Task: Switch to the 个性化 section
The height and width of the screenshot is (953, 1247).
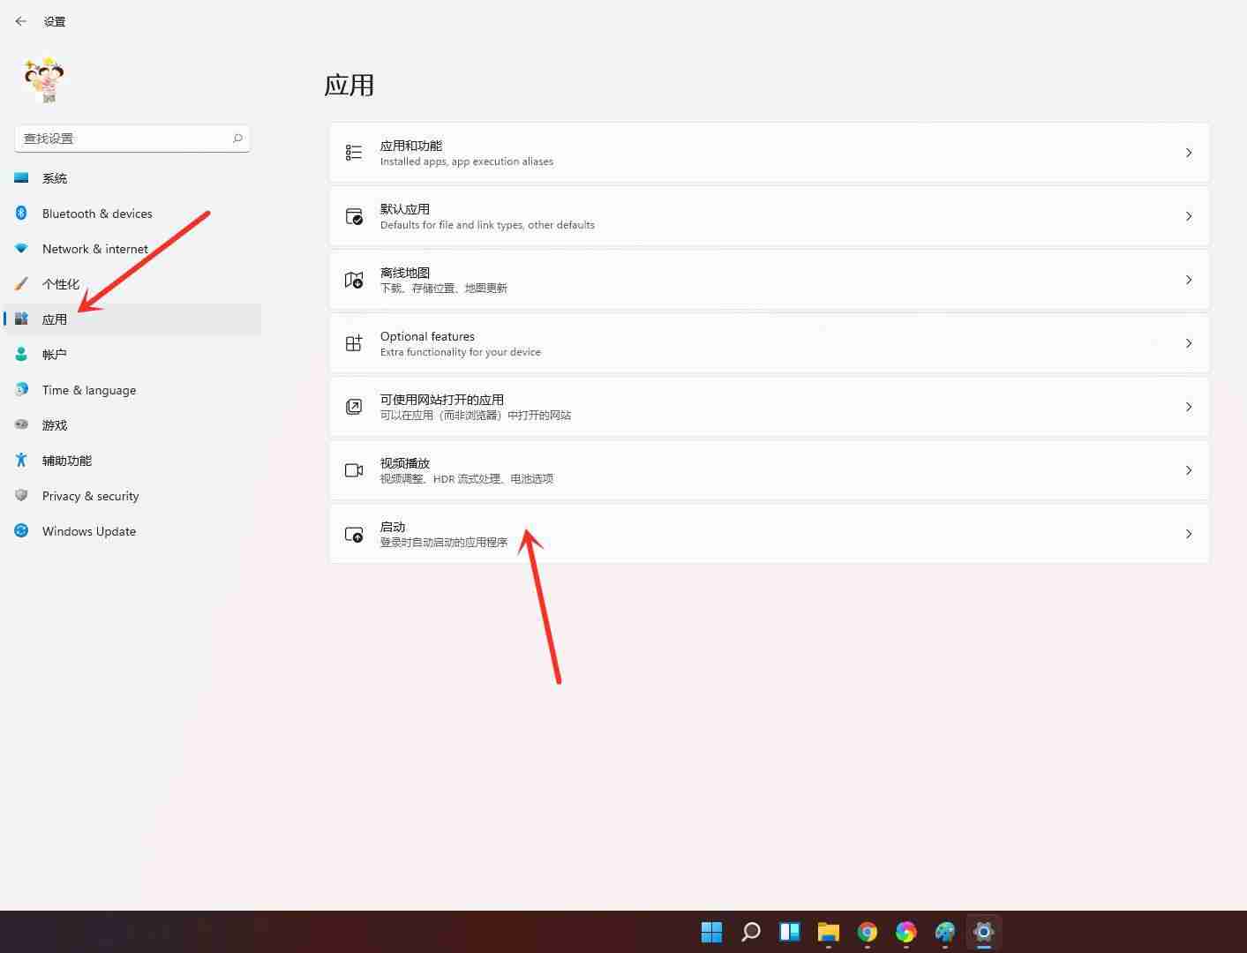Action: (x=60, y=283)
